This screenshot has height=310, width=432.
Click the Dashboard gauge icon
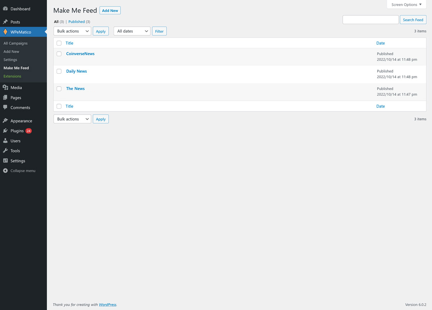[5, 9]
